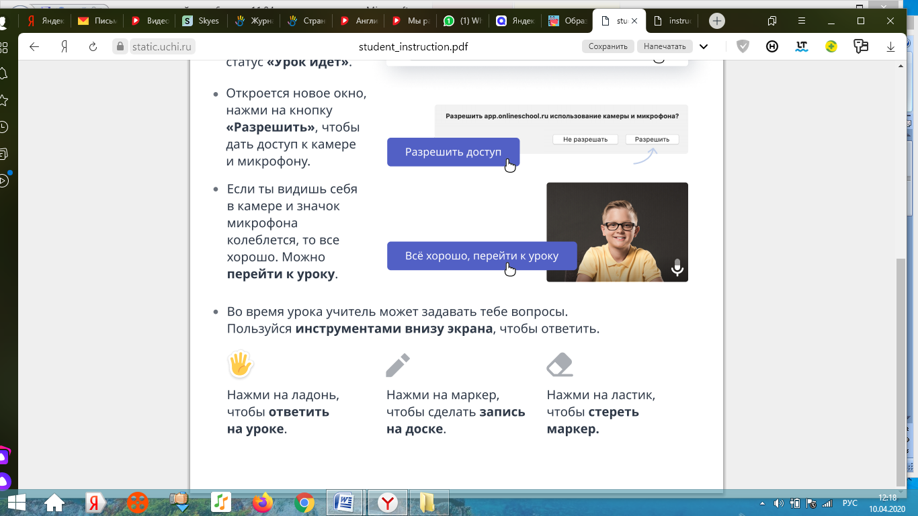Switch to the Англи tab
Image resolution: width=918 pixels, height=516 pixels.
click(359, 21)
